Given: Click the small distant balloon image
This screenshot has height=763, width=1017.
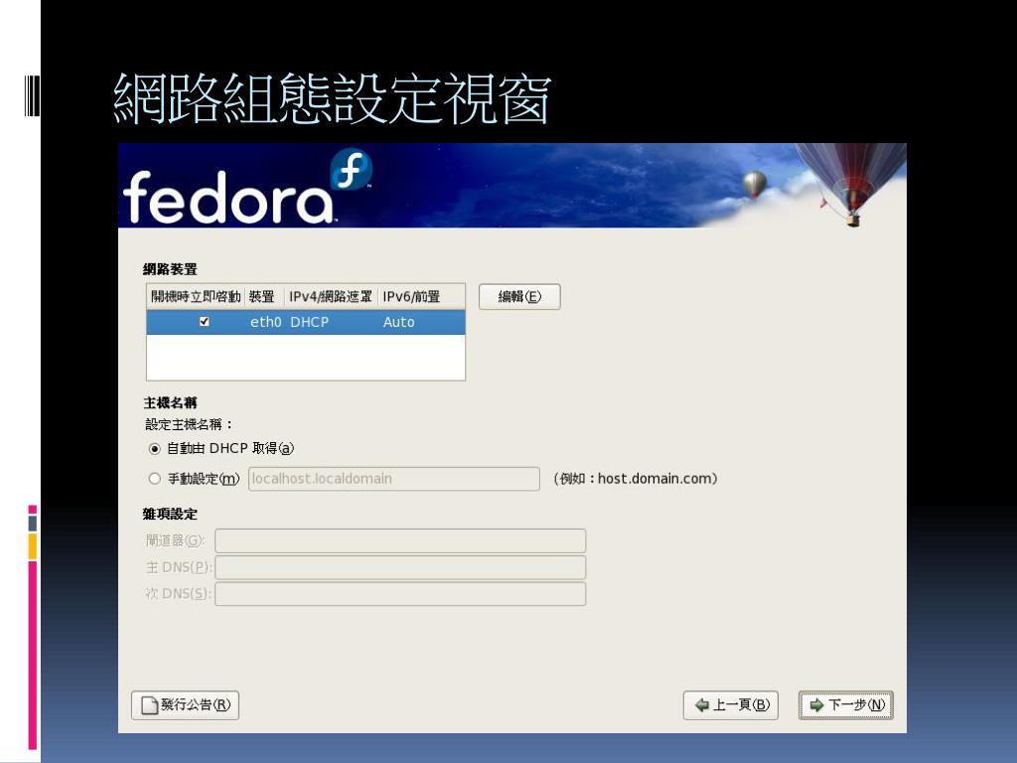Looking at the screenshot, I should click(755, 184).
